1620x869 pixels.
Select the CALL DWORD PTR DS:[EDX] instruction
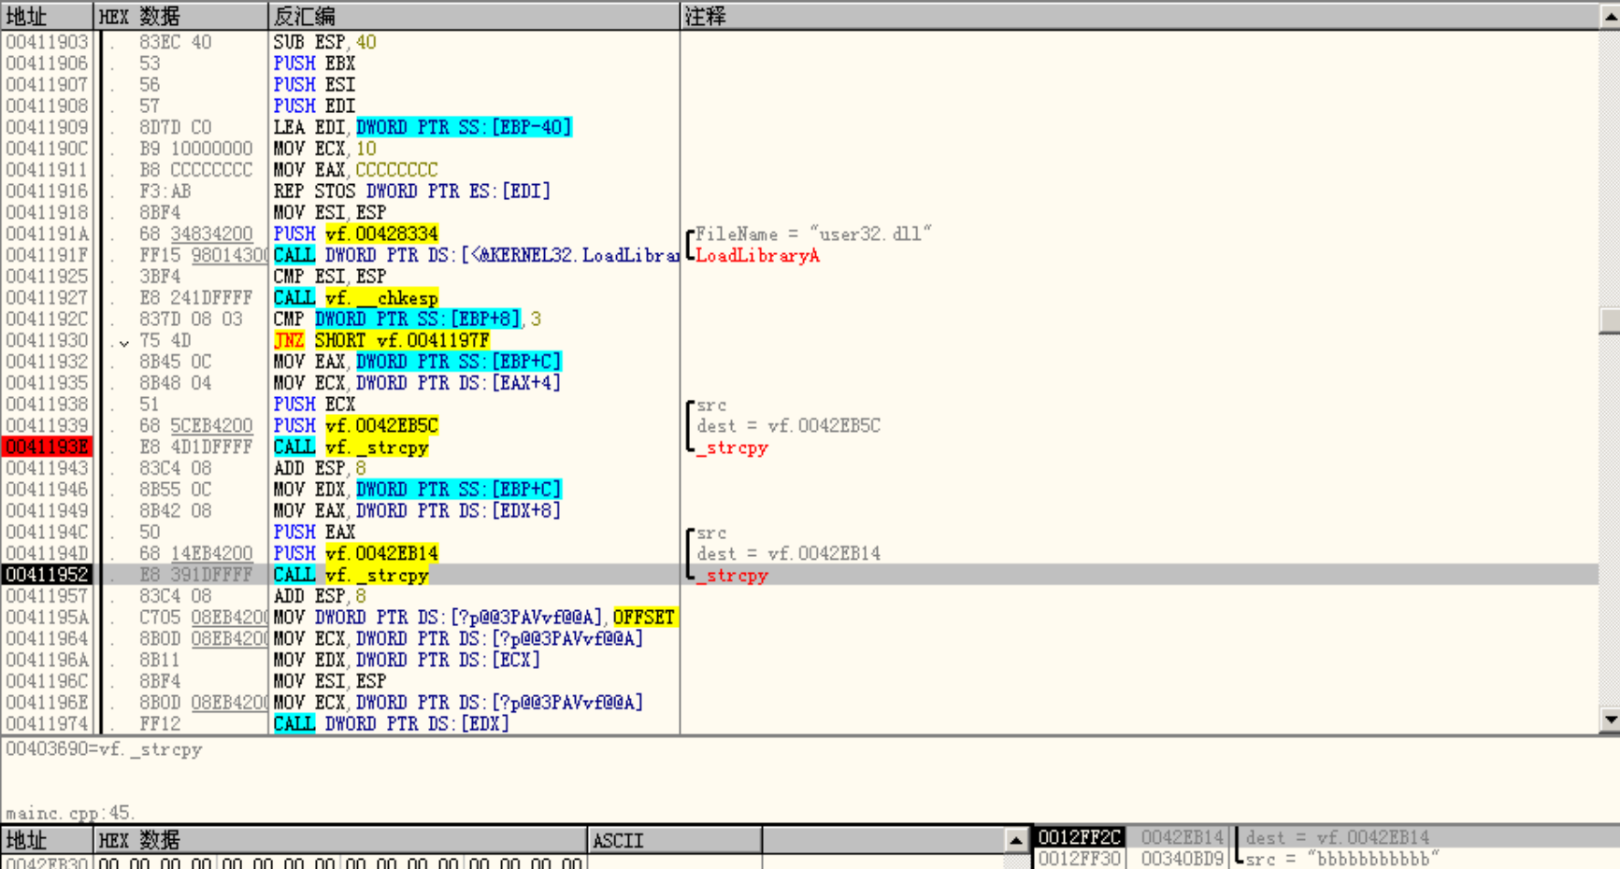391,724
